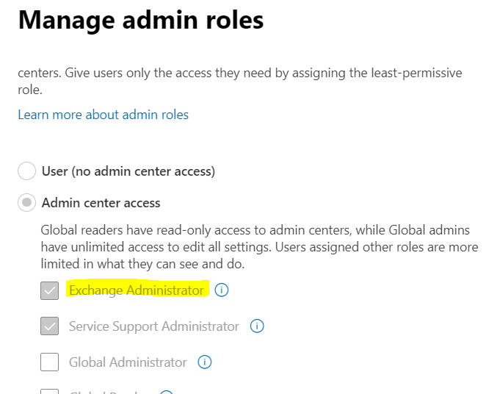Open Learn more about admin roles link
Screen dimensions: 497x394
(103, 115)
